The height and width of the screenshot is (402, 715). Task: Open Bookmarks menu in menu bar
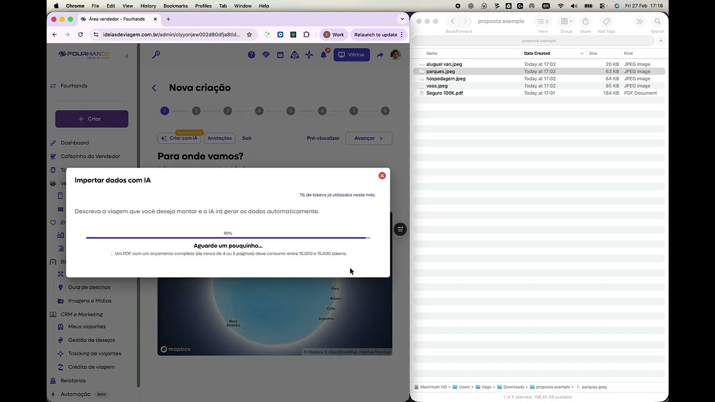pyautogui.click(x=175, y=6)
